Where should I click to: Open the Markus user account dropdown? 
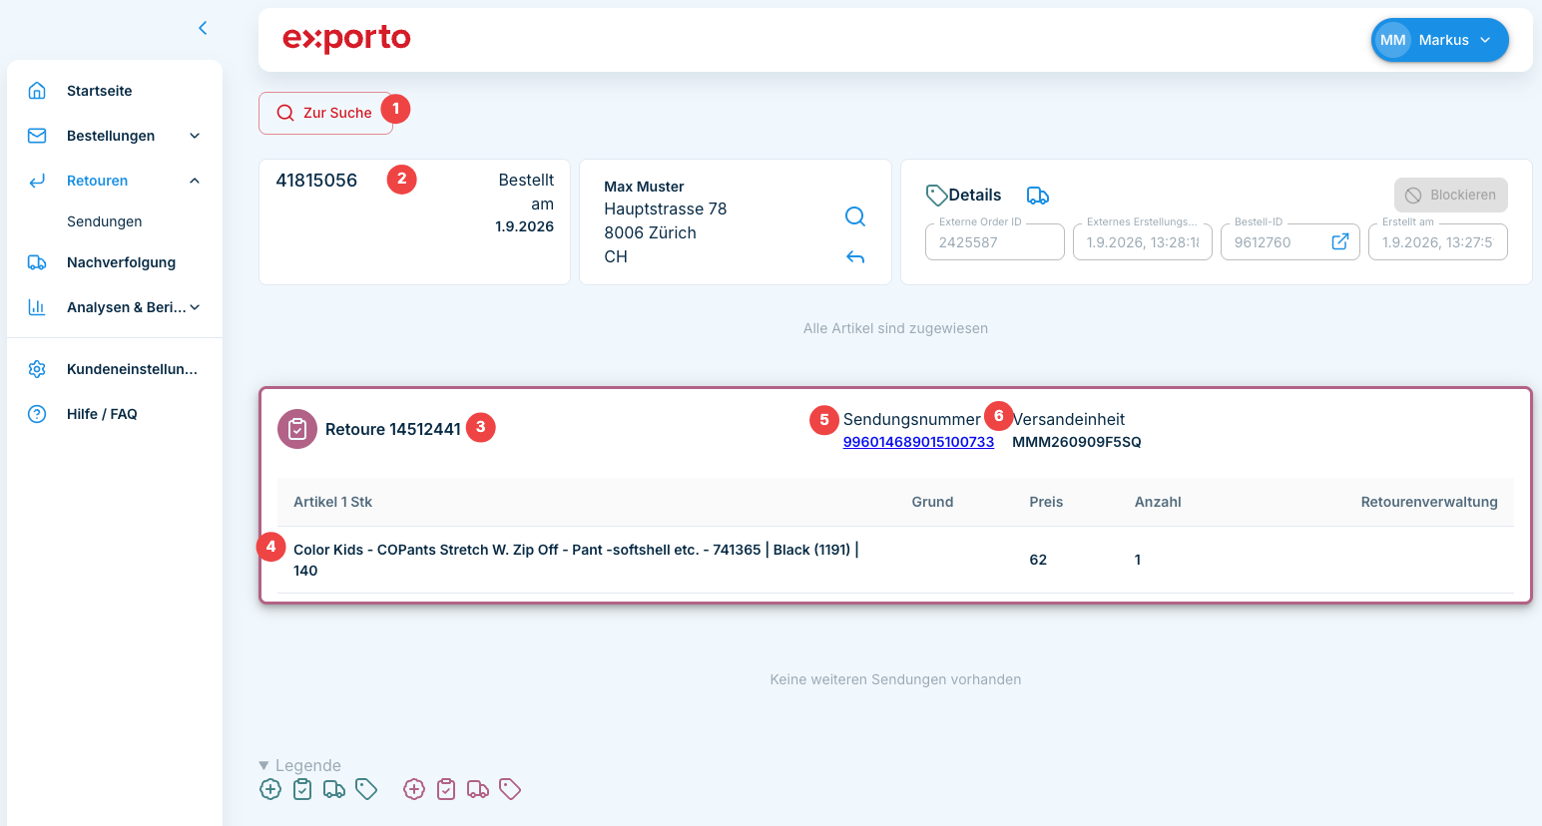(1439, 40)
